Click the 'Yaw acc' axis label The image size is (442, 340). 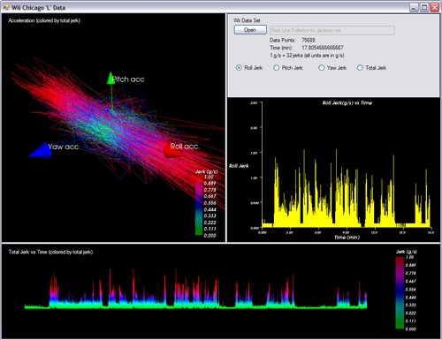(x=64, y=147)
